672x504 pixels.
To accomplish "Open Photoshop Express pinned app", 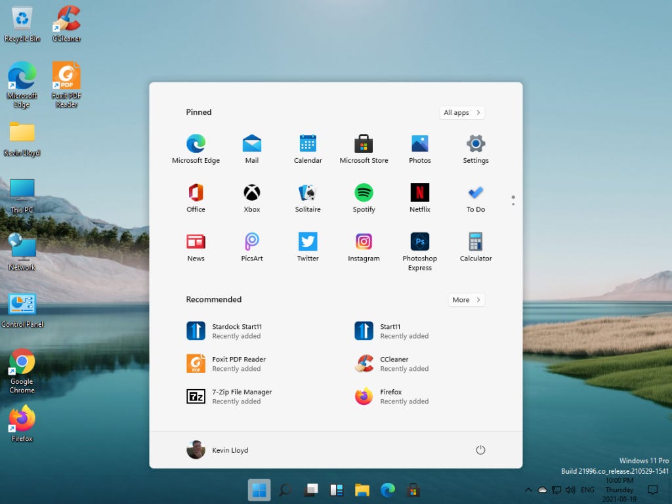I will coord(419,251).
